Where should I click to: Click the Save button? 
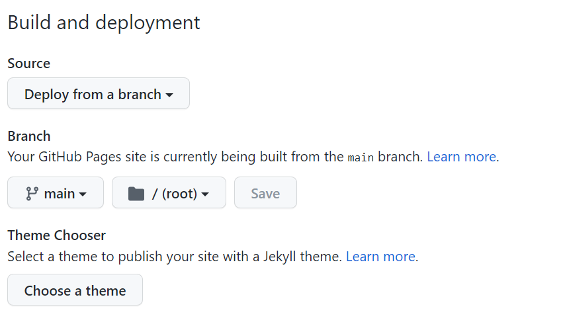[266, 192]
